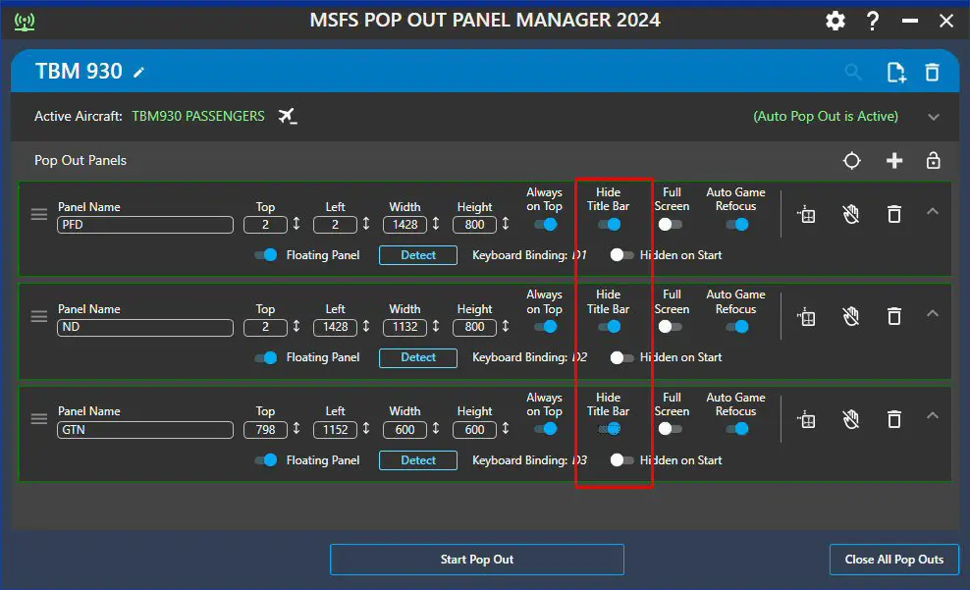Click the "(Auto Pop Out is Active)" status text
This screenshot has height=590, width=970.
click(x=826, y=116)
